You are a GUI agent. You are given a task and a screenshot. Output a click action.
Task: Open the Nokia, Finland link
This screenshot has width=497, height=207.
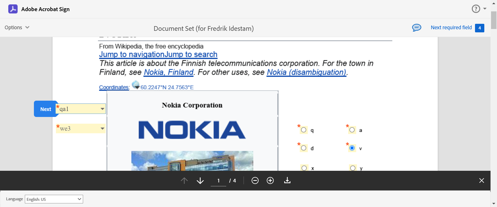tap(169, 72)
